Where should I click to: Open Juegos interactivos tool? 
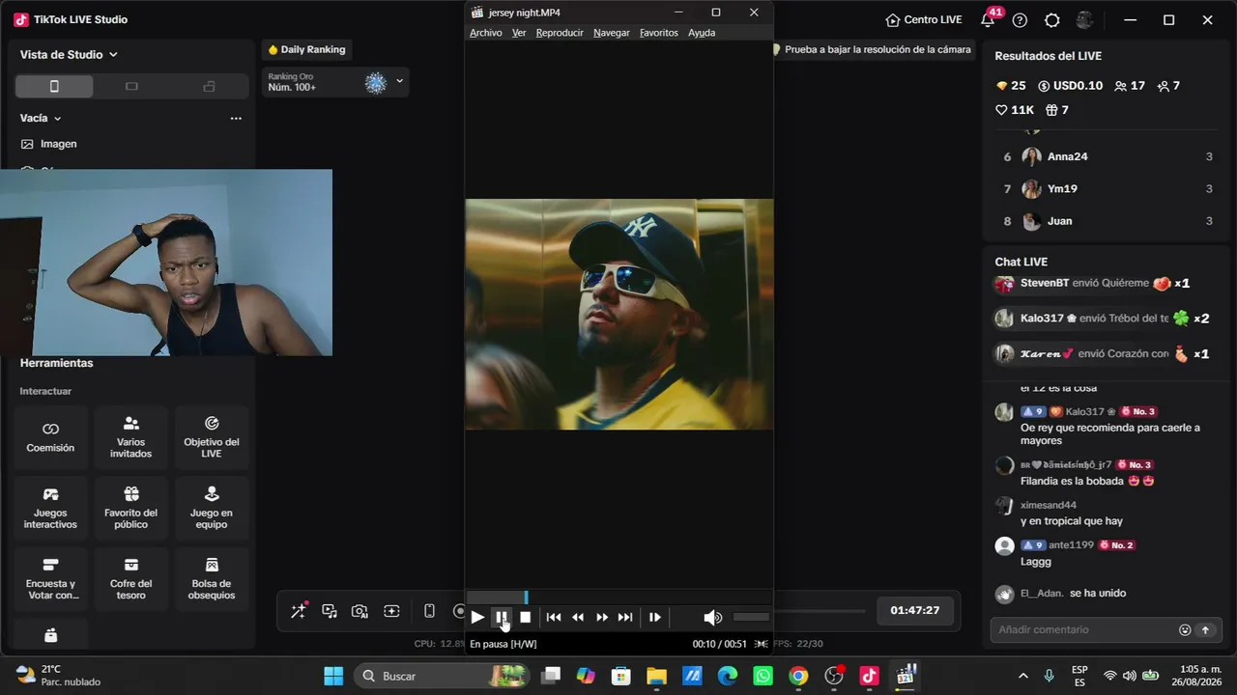click(x=50, y=507)
